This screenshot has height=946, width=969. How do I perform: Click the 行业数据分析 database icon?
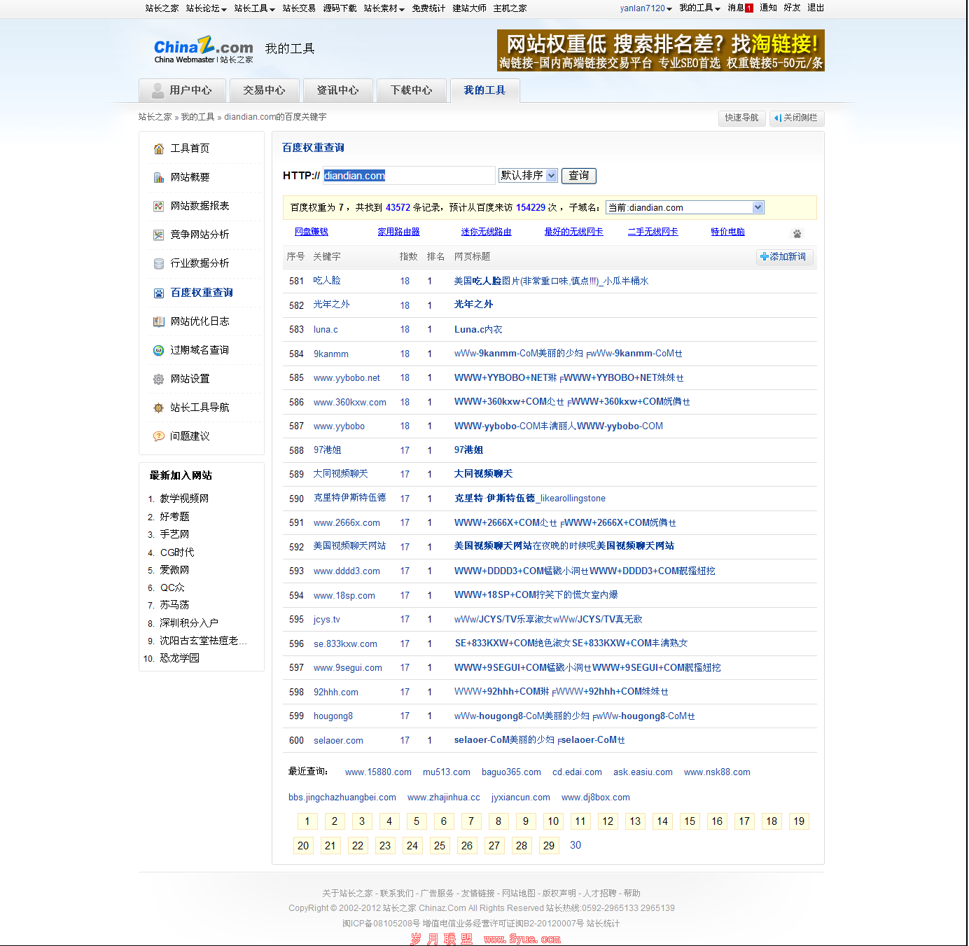pyautogui.click(x=159, y=263)
